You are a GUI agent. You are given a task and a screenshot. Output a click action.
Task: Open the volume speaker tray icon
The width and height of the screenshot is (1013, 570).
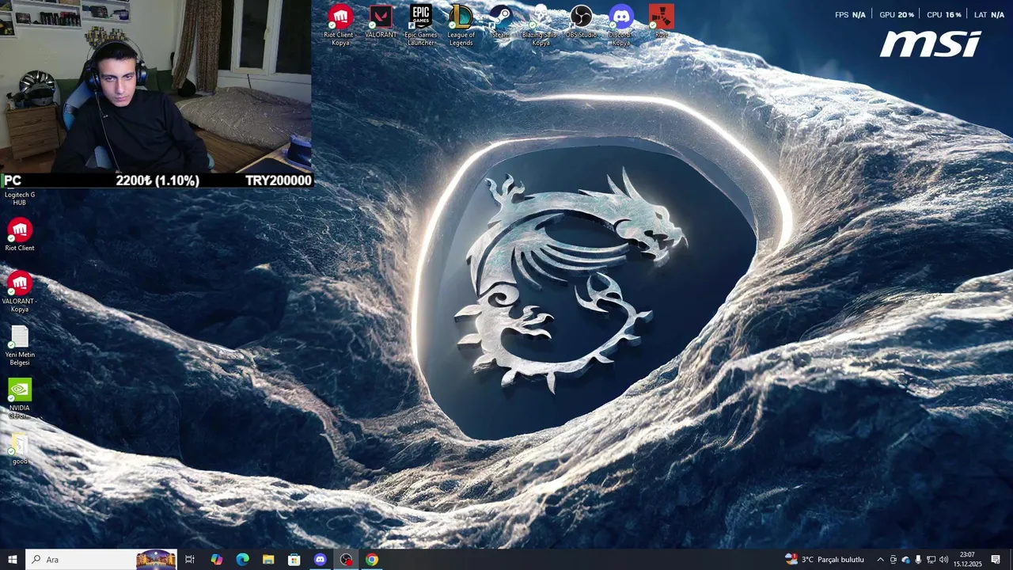click(943, 560)
